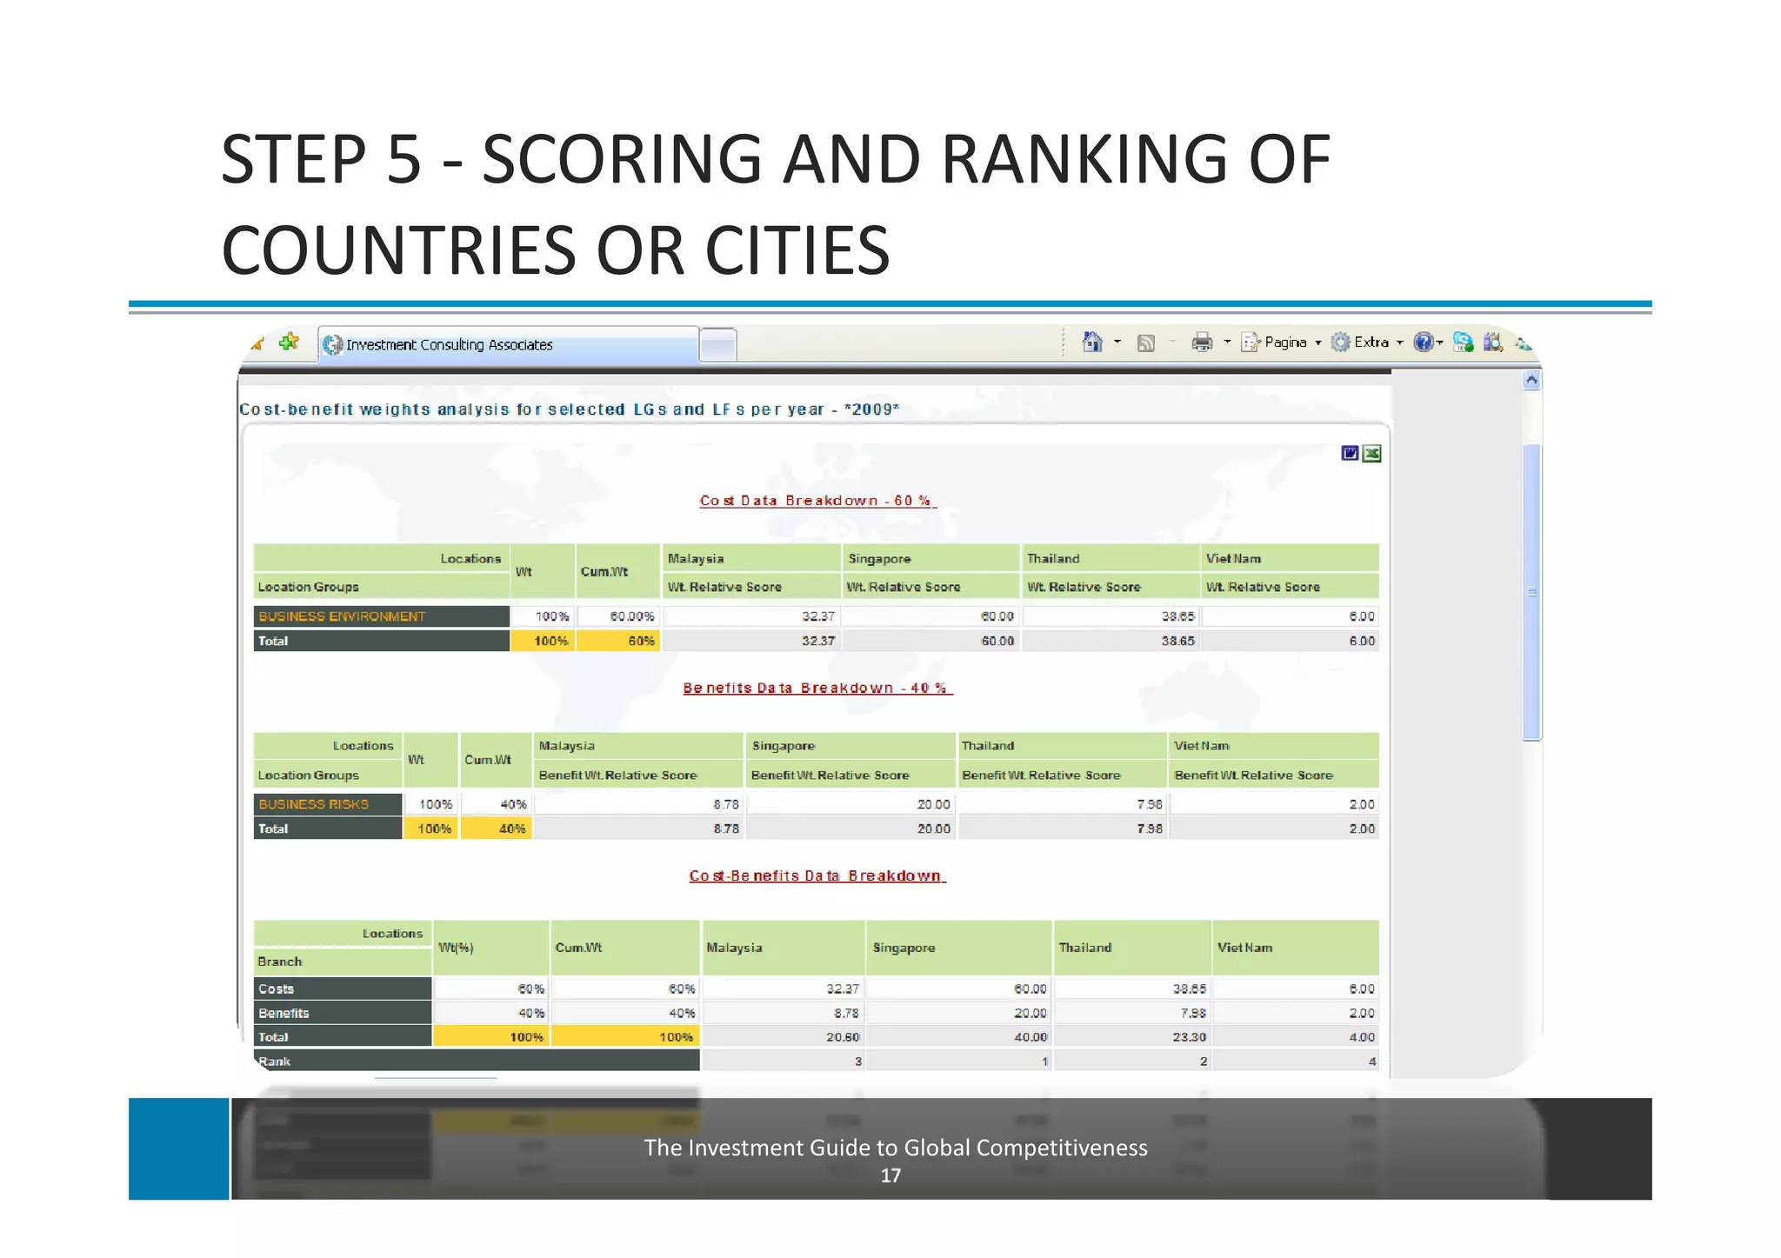Select the Costs branch row label
This screenshot has height=1258, width=1781.
(343, 988)
